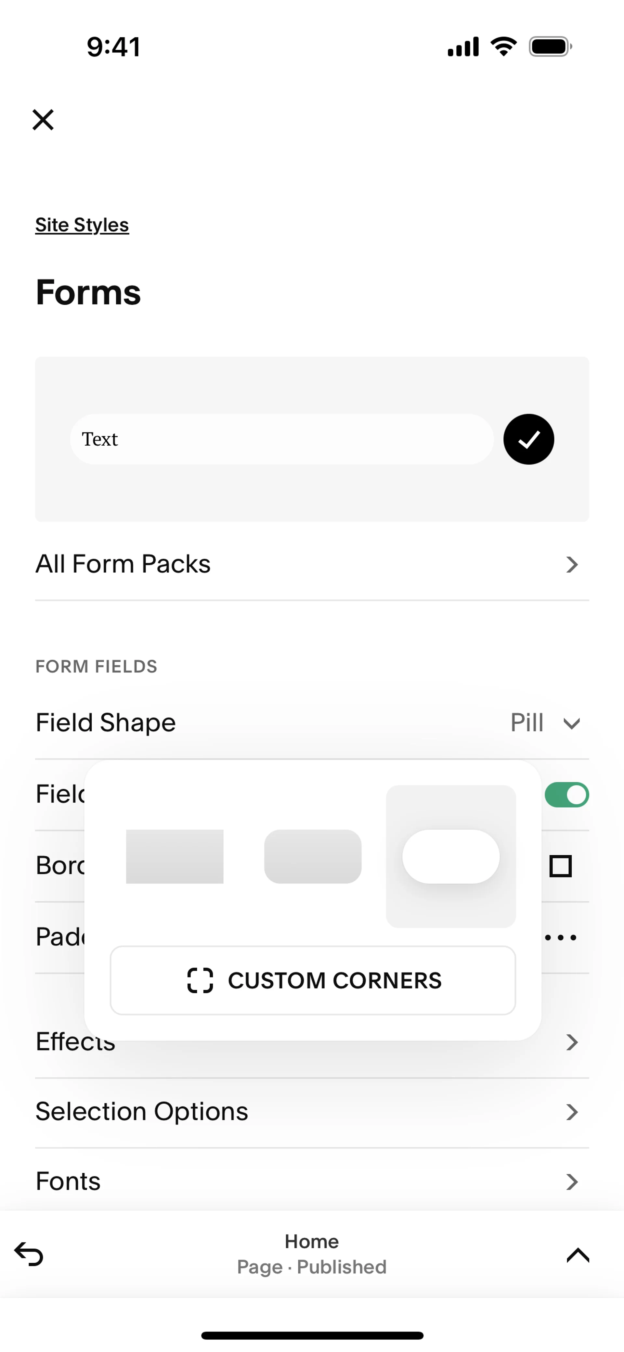
Task: Tap the black checkmark preview button
Action: click(528, 439)
